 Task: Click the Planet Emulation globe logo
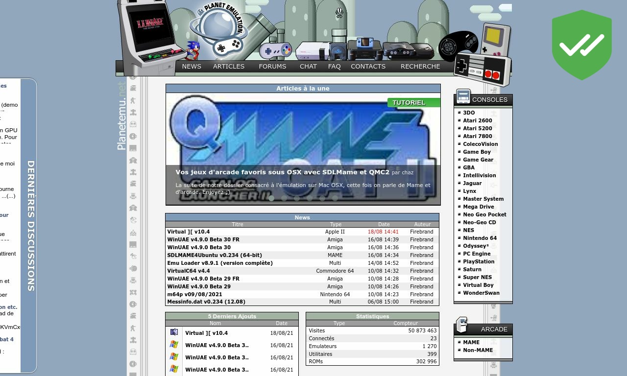coord(218,30)
